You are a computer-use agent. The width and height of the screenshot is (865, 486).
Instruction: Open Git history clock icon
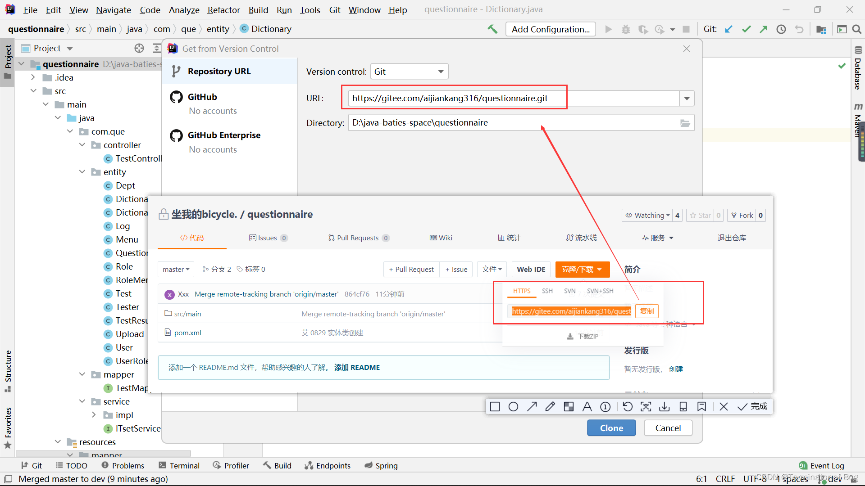[x=781, y=29]
